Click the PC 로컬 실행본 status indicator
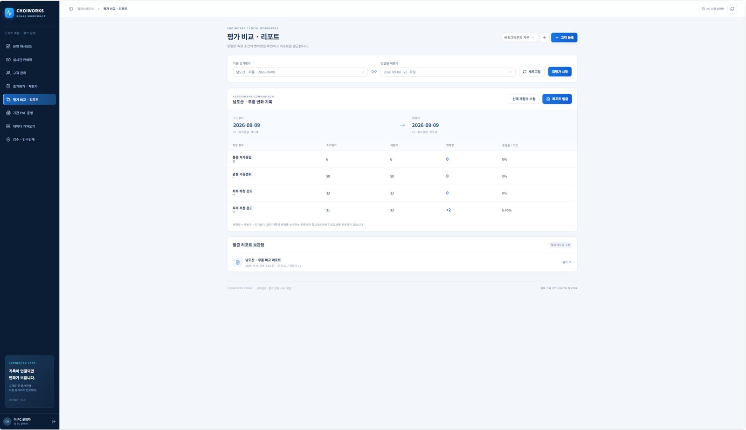 coord(713,9)
